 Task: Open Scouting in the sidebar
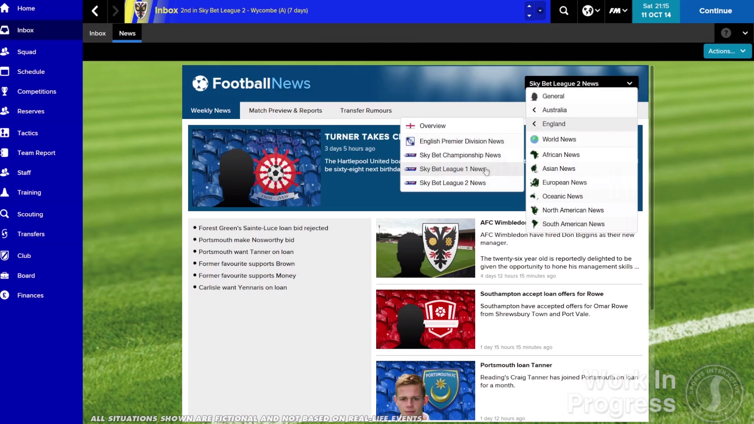click(x=30, y=214)
